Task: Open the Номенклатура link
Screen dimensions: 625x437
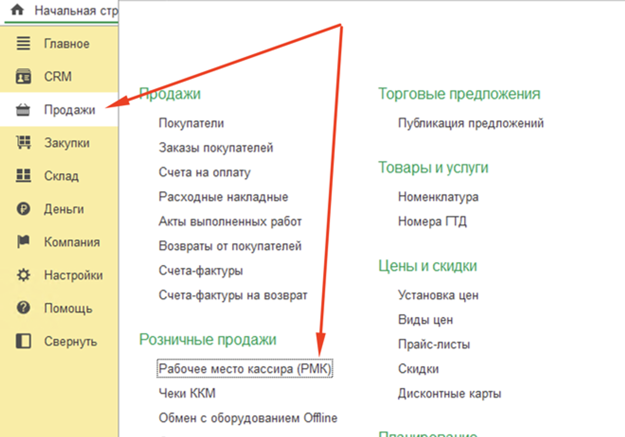Action: point(438,197)
